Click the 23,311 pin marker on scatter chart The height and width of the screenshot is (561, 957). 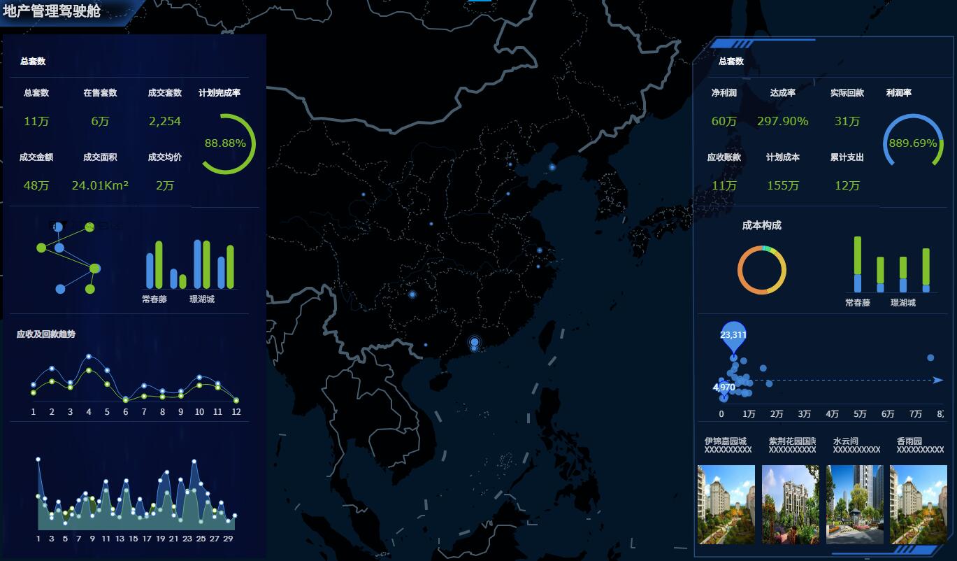coord(733,336)
